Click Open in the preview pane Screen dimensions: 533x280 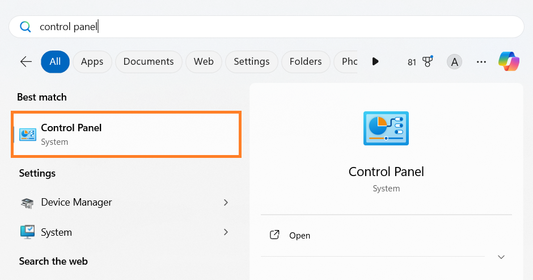pyautogui.click(x=299, y=235)
